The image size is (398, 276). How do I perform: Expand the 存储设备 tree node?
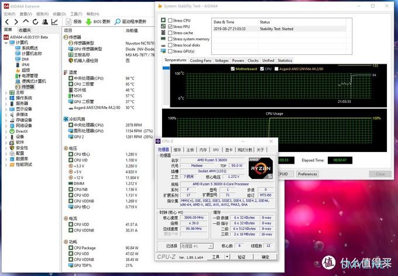tap(6, 120)
